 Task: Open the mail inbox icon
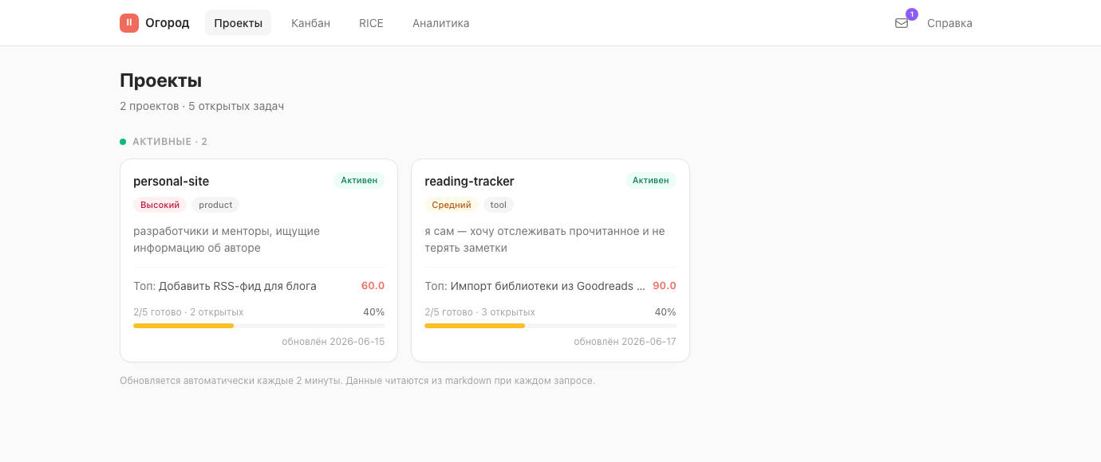click(902, 23)
